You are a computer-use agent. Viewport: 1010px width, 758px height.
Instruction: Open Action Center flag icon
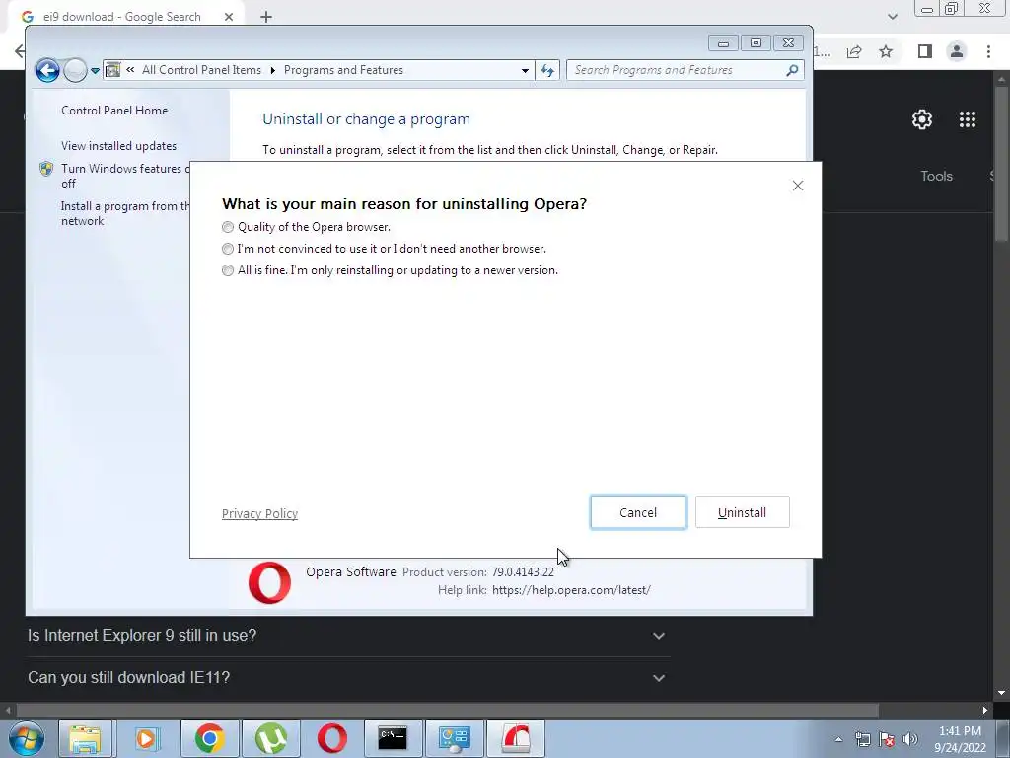pyautogui.click(x=887, y=739)
